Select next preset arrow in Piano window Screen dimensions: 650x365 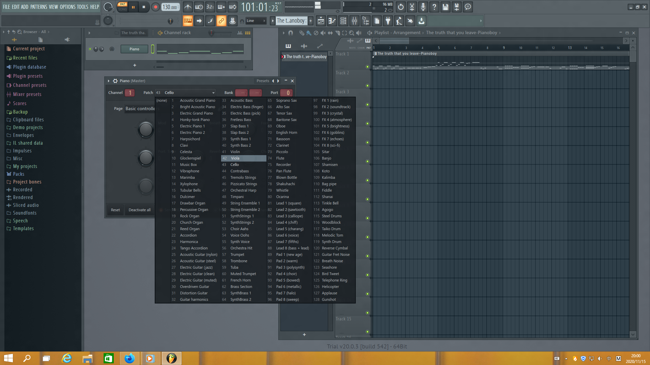click(278, 81)
